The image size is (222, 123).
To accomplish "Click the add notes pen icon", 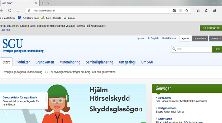I will click(206, 10).
